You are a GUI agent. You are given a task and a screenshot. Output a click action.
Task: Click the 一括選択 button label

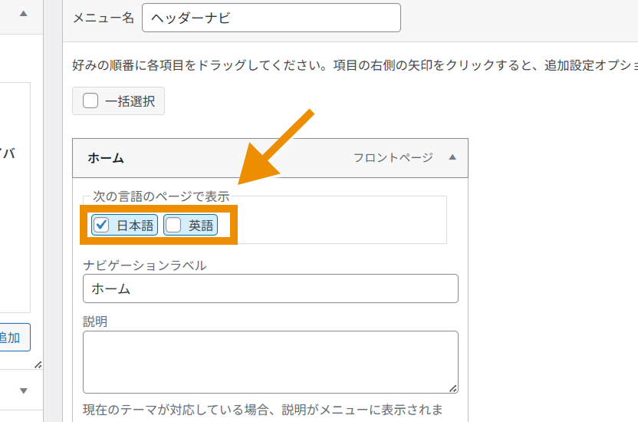click(130, 101)
